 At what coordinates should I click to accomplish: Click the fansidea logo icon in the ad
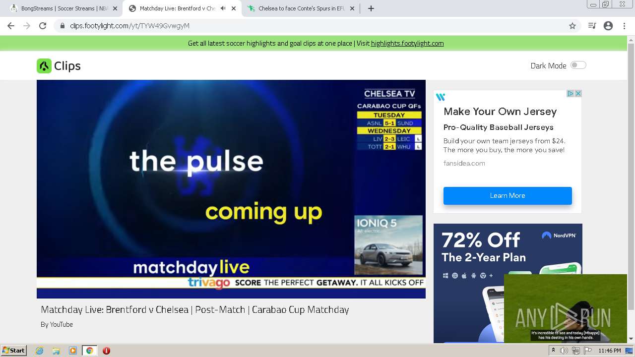pos(441,97)
